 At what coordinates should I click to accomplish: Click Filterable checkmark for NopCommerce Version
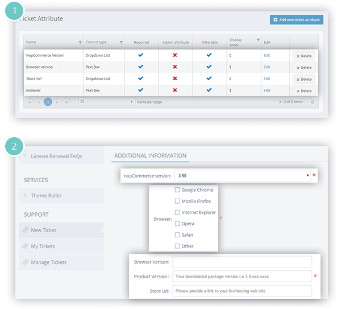click(209, 55)
